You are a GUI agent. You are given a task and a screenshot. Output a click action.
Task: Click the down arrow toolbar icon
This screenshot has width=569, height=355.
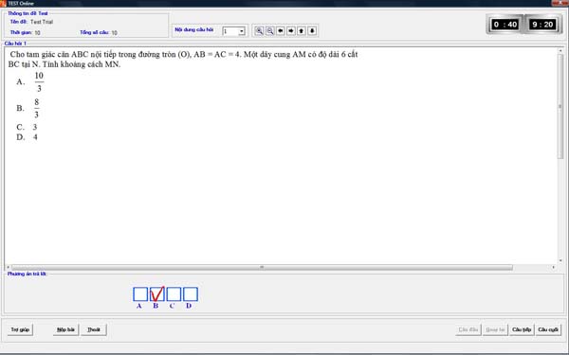(312, 31)
